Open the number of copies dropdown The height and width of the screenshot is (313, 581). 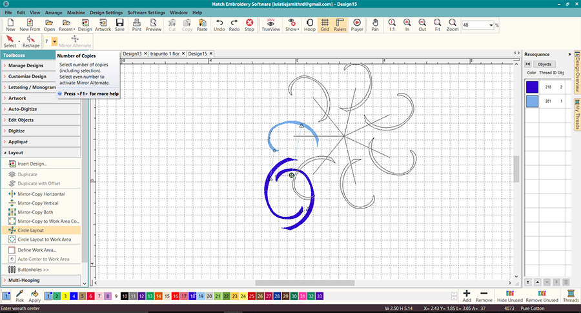click(x=54, y=41)
